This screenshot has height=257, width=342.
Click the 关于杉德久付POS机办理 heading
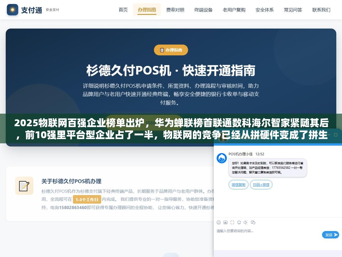pyautogui.click(x=71, y=181)
